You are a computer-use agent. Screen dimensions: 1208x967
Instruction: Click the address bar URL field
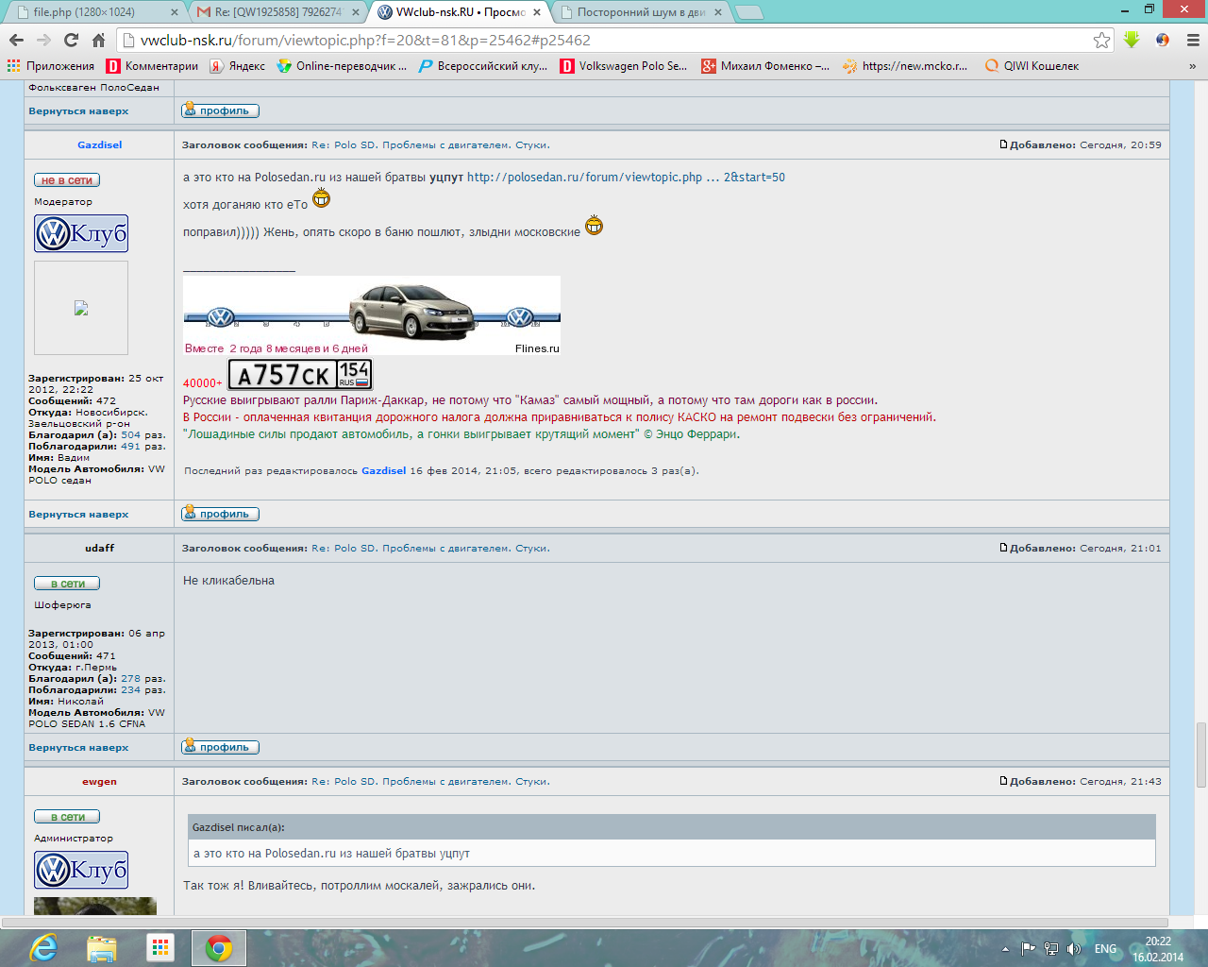coord(604,40)
